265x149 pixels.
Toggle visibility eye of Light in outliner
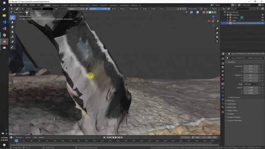(263, 20)
